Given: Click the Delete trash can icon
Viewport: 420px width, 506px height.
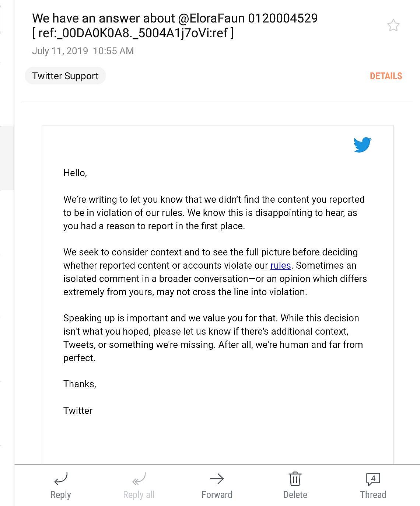Looking at the screenshot, I should [x=295, y=478].
